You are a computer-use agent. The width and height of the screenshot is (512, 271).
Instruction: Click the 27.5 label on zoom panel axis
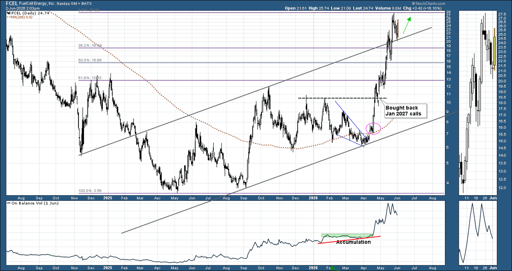pos(502,14)
